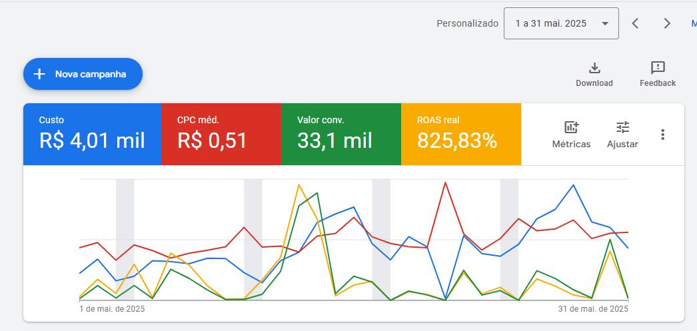Select the green Valor conv. metric card
697x331 pixels.
coord(341,134)
